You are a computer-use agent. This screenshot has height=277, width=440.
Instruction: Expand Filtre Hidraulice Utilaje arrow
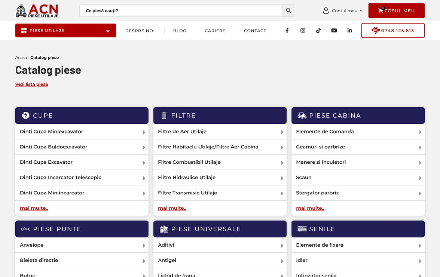(282, 178)
